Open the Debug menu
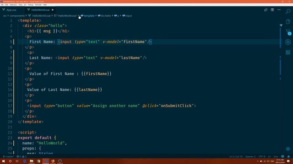Image resolution: width=293 pixels, height=164 pixels. 31,5
